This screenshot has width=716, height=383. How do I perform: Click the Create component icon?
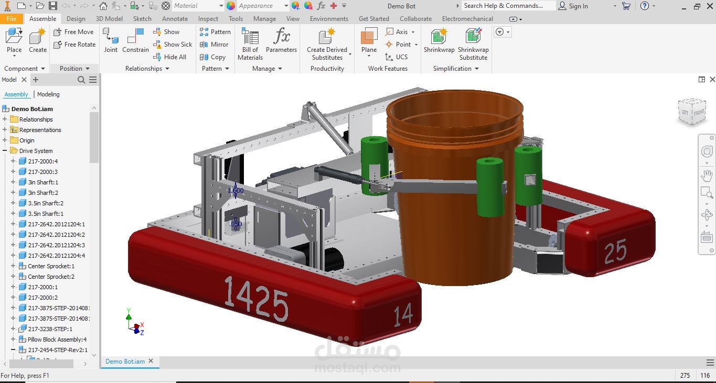[x=38, y=40]
